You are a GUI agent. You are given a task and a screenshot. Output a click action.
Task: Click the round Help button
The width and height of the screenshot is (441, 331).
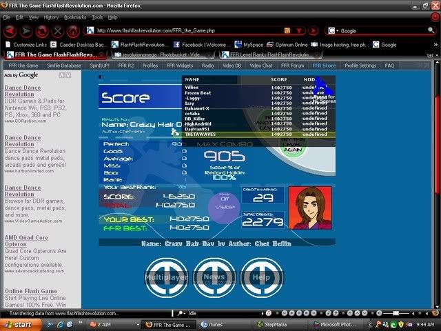coord(261,277)
